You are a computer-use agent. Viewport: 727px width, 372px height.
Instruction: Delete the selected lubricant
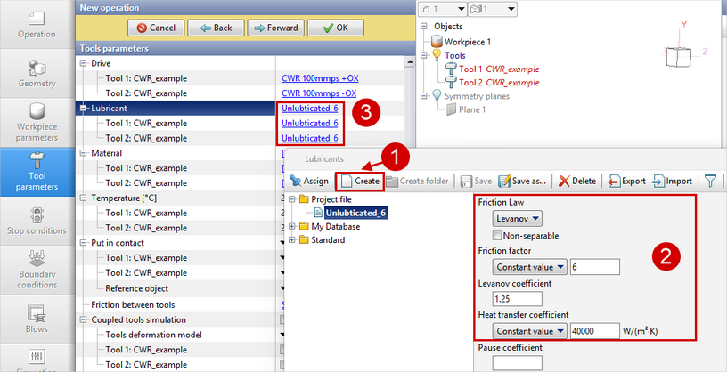577,181
